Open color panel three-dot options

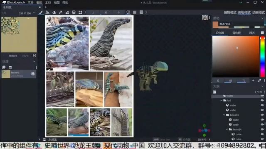[x=264, y=80]
